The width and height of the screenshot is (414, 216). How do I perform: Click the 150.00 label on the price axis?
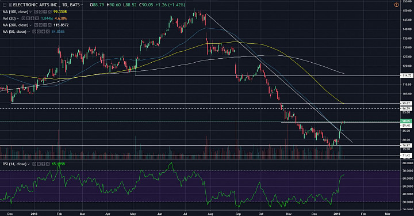click(x=407, y=11)
